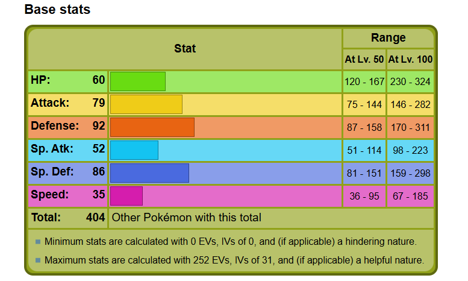Image resolution: width=468 pixels, height=281 pixels.
Task: Click the At Lv. 50 header
Action: [x=364, y=59]
